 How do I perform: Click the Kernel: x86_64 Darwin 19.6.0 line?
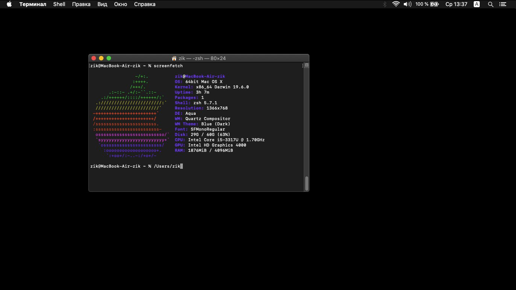click(212, 87)
